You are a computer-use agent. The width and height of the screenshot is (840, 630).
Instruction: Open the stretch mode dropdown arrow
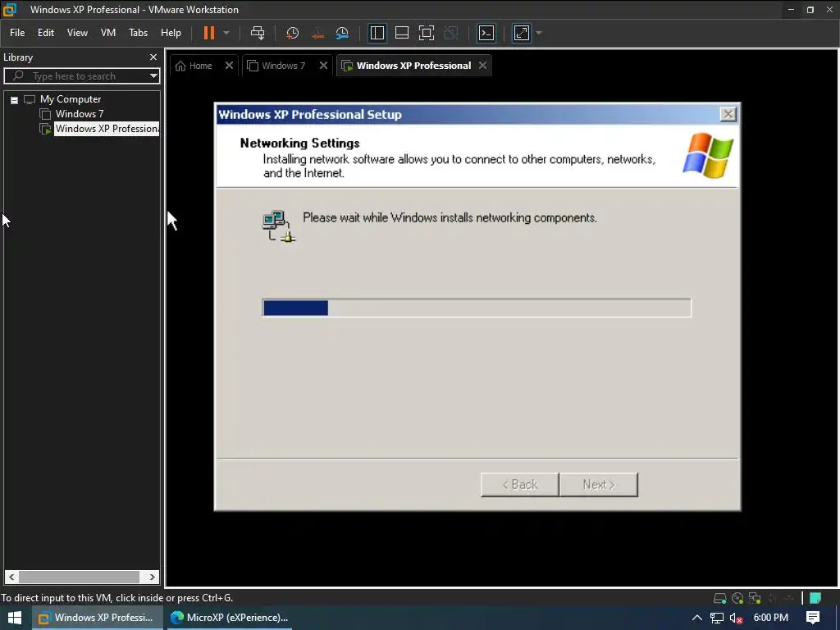[539, 33]
